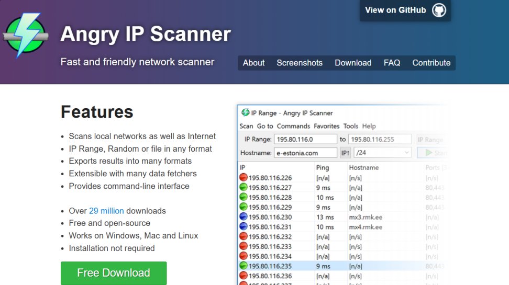This screenshot has width=509, height=285.
Task: Sort by the Ping column header
Action: click(323, 168)
